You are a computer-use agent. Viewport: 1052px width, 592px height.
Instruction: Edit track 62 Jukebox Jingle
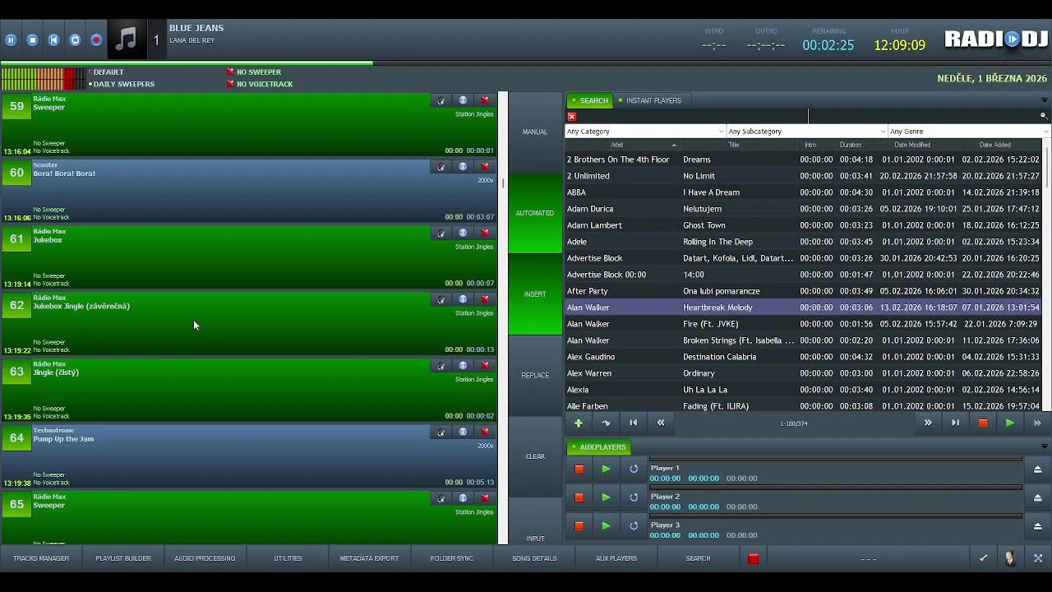click(441, 299)
